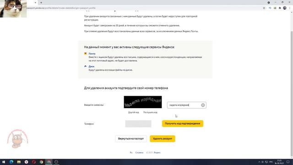Open Windows Start menu
Viewport: 293px width, 165px height.
point(4,162)
